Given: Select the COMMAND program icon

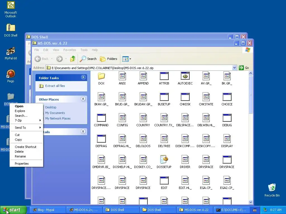Looking at the screenshot, I should click(101, 118).
